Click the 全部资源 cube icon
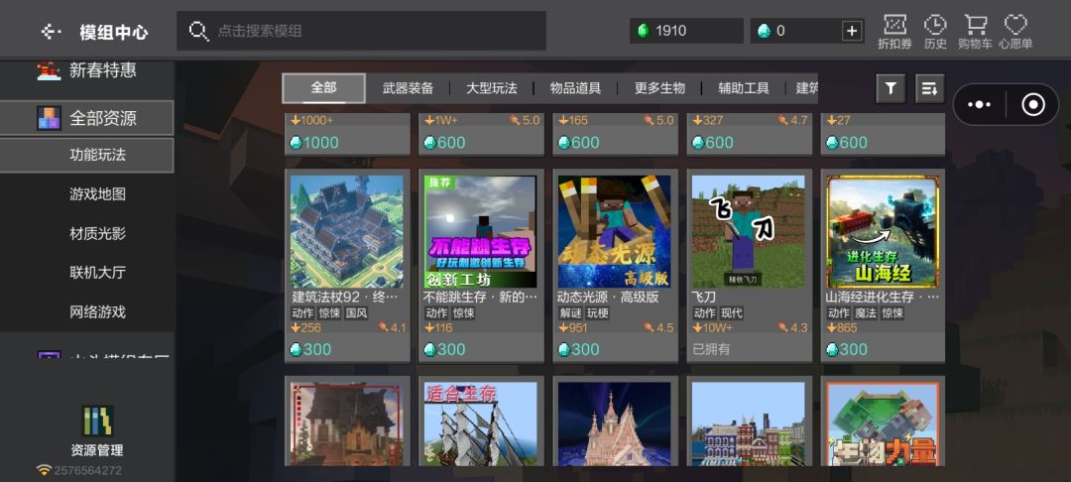 50,118
